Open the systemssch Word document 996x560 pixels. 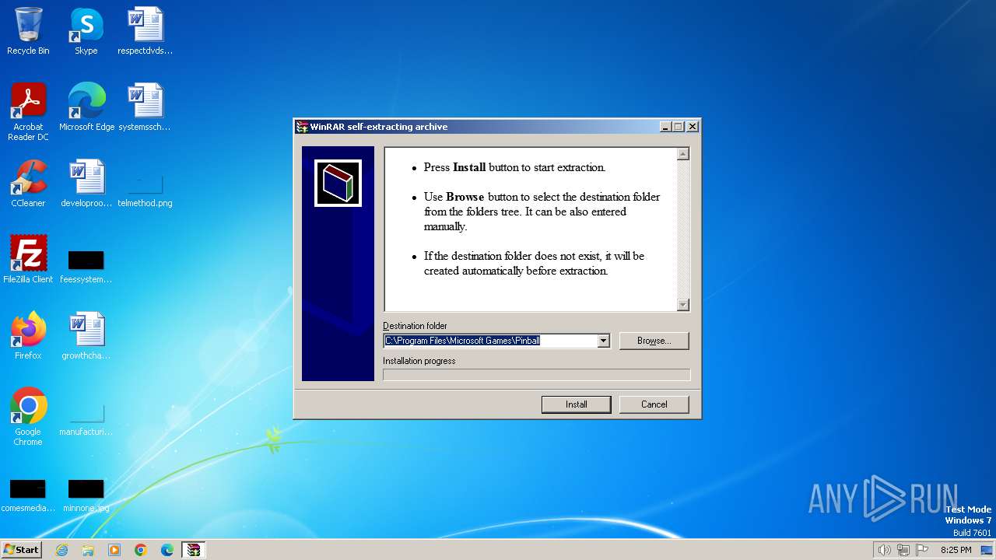(x=145, y=107)
